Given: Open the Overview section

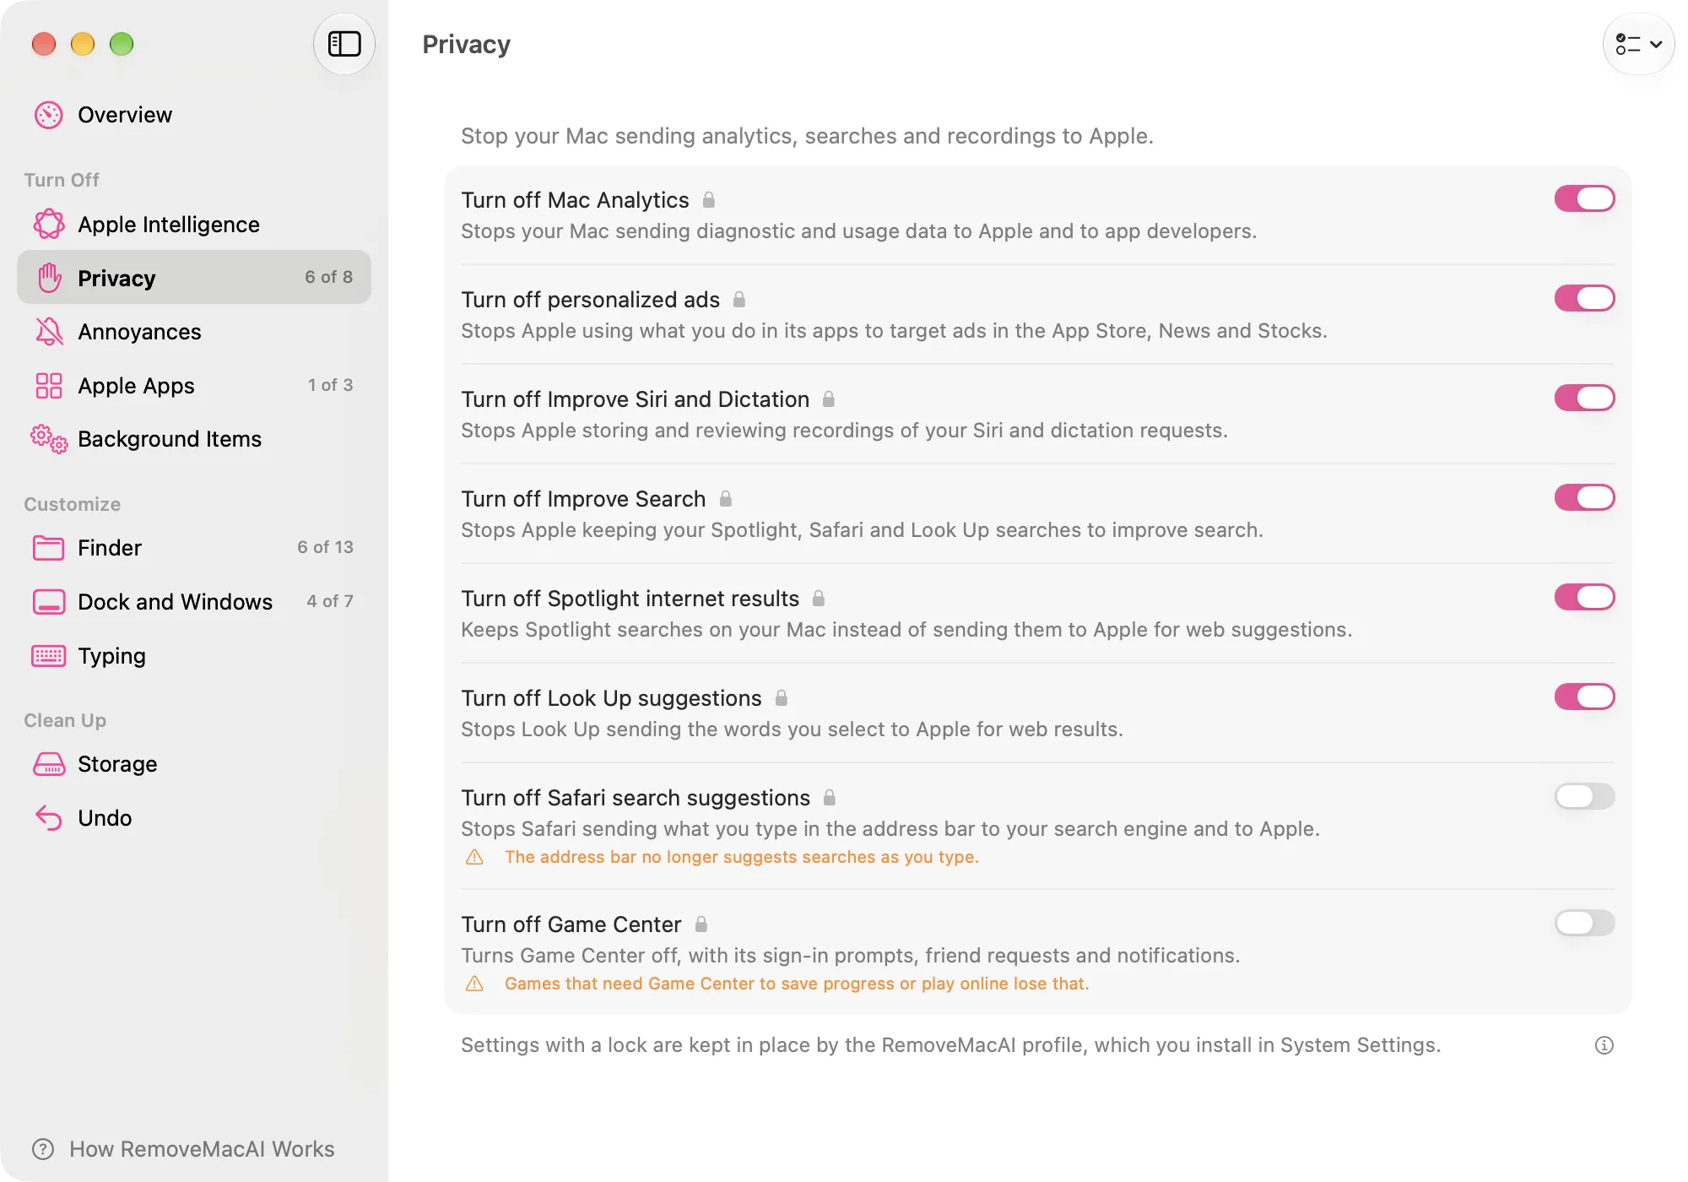Looking at the screenshot, I should [x=194, y=115].
